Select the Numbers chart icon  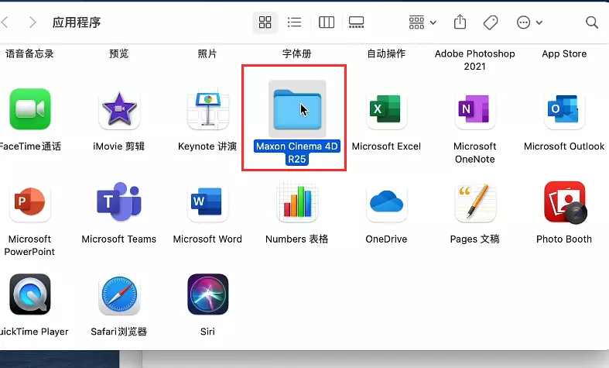[x=297, y=202]
